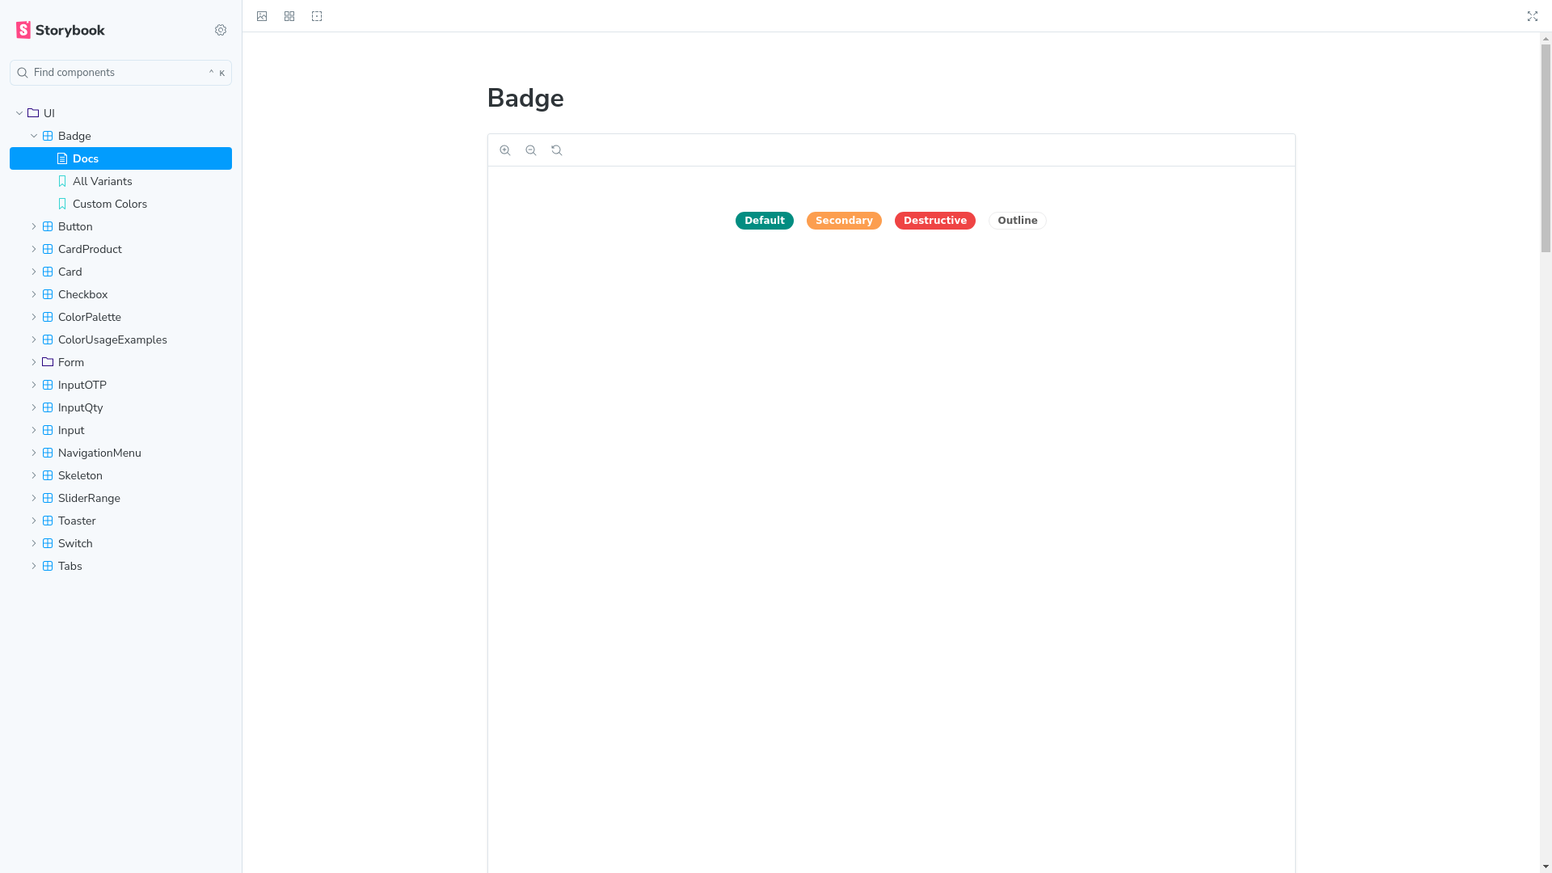The width and height of the screenshot is (1552, 873).
Task: Click the search magnifier icon
Action: [x=23, y=73]
